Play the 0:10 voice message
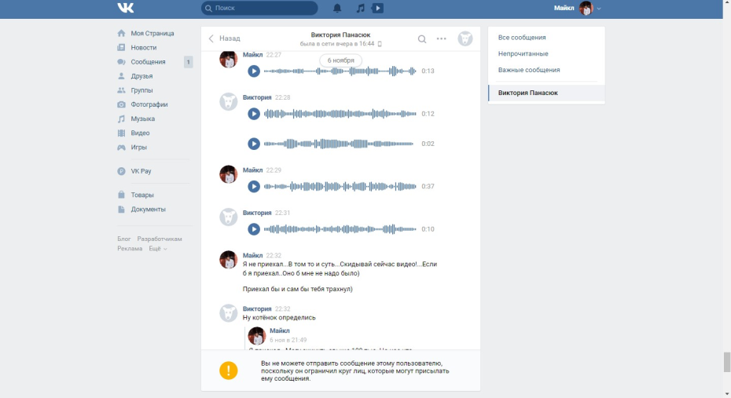Viewport: 731px width, 398px height. tap(254, 229)
